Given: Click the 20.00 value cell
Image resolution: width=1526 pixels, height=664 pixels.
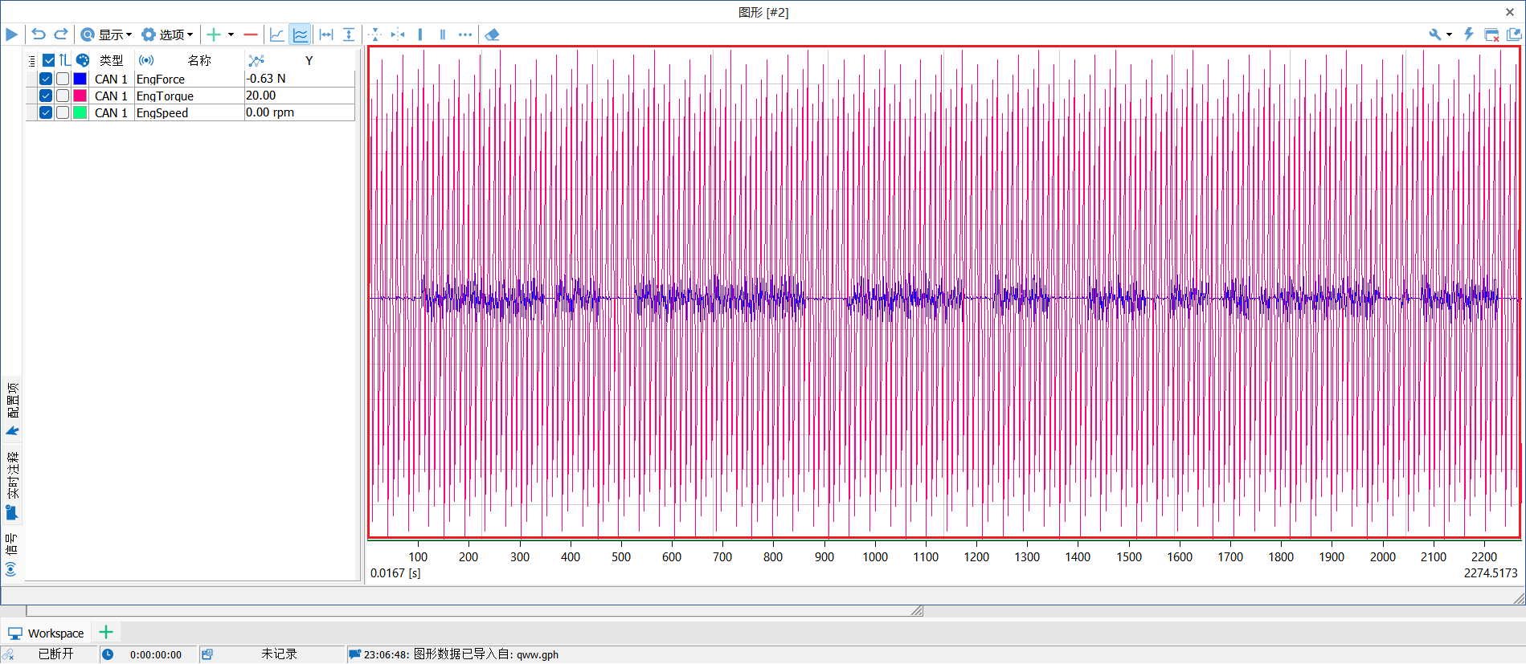Looking at the screenshot, I should click(299, 96).
